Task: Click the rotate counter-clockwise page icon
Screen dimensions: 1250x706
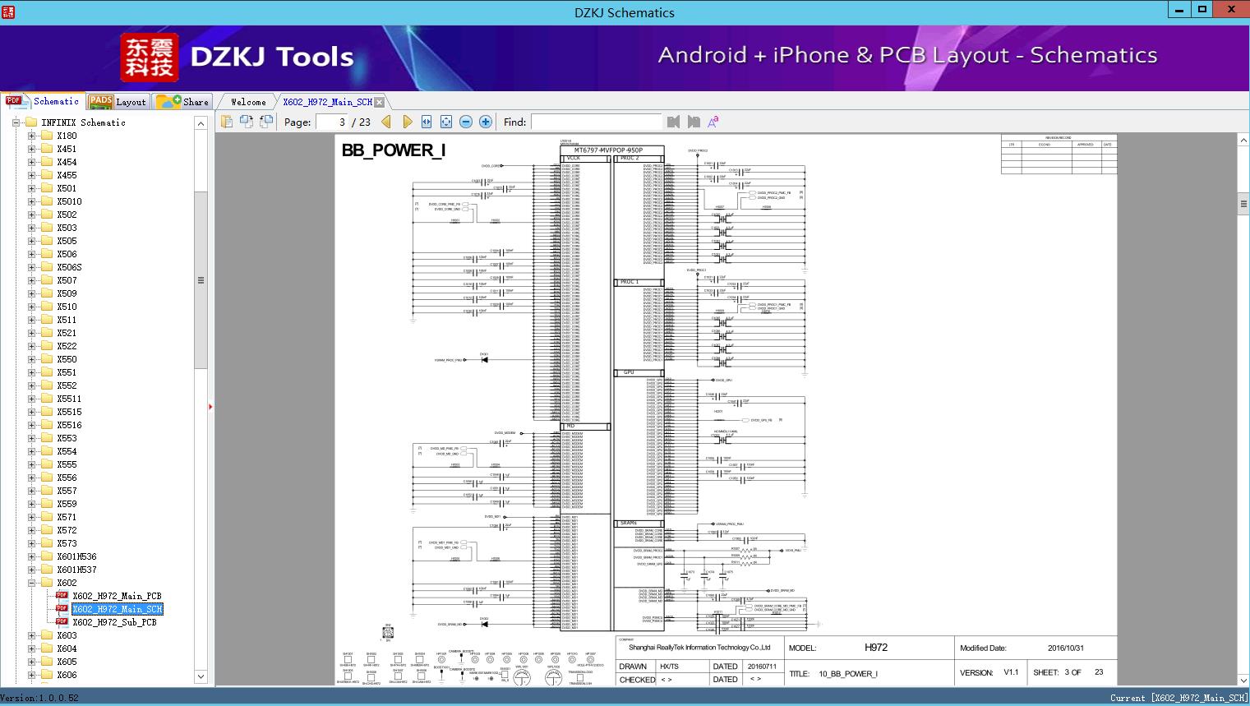Action: point(266,122)
